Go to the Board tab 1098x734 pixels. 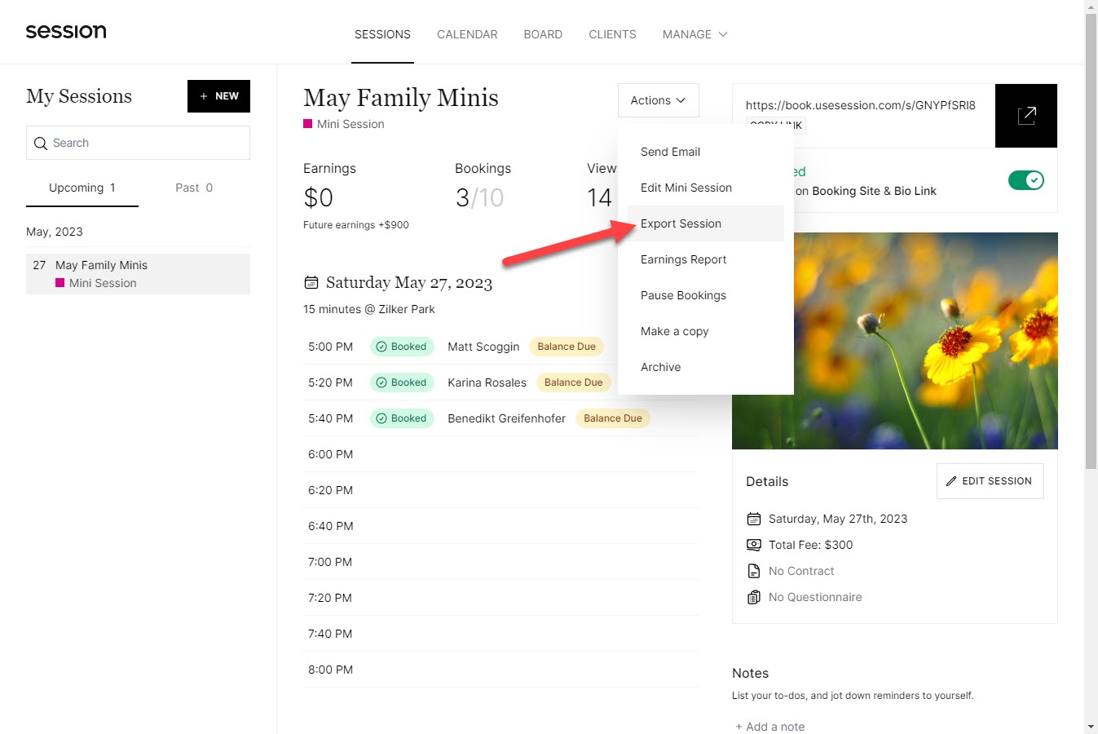tap(543, 34)
